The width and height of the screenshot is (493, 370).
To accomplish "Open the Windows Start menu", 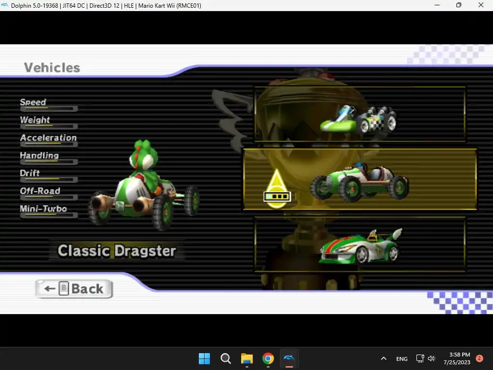I will point(204,358).
